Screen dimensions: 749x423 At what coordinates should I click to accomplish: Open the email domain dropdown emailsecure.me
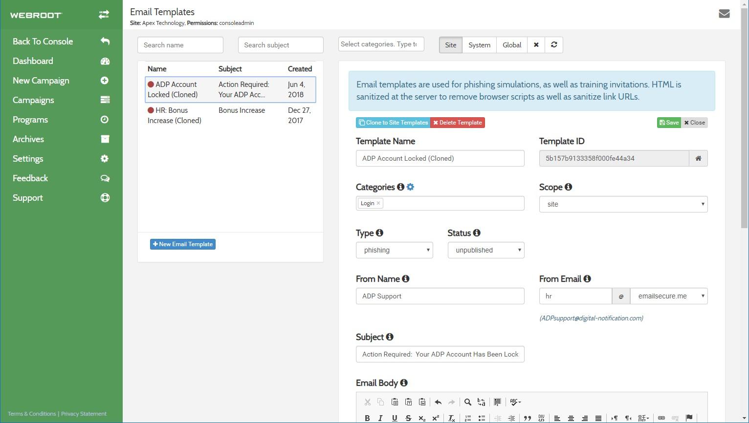pyautogui.click(x=669, y=296)
